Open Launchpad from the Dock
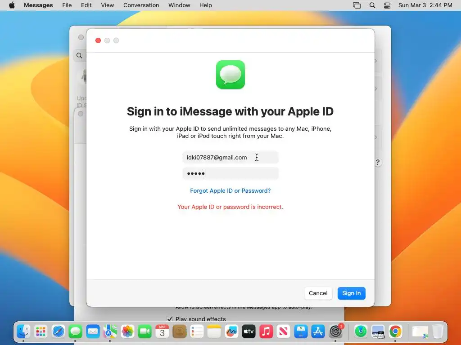 (41, 332)
